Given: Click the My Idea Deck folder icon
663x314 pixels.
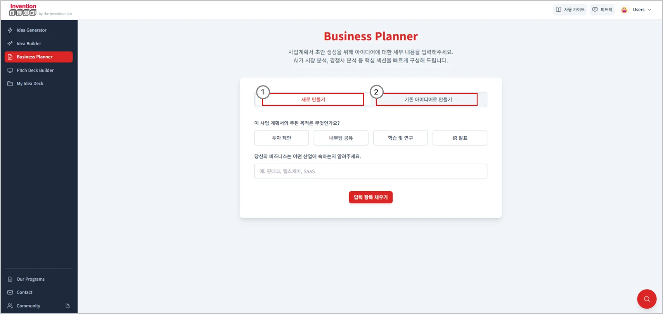Looking at the screenshot, I should (x=10, y=84).
